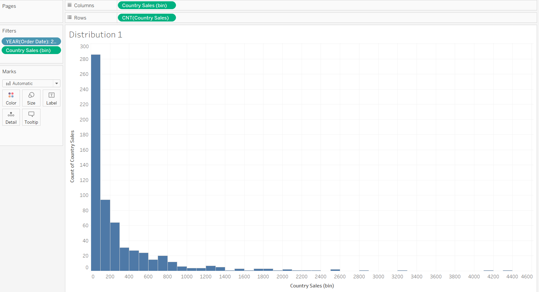Select the histogram bar at bin 200
This screenshot has height=292, width=539.
115,247
